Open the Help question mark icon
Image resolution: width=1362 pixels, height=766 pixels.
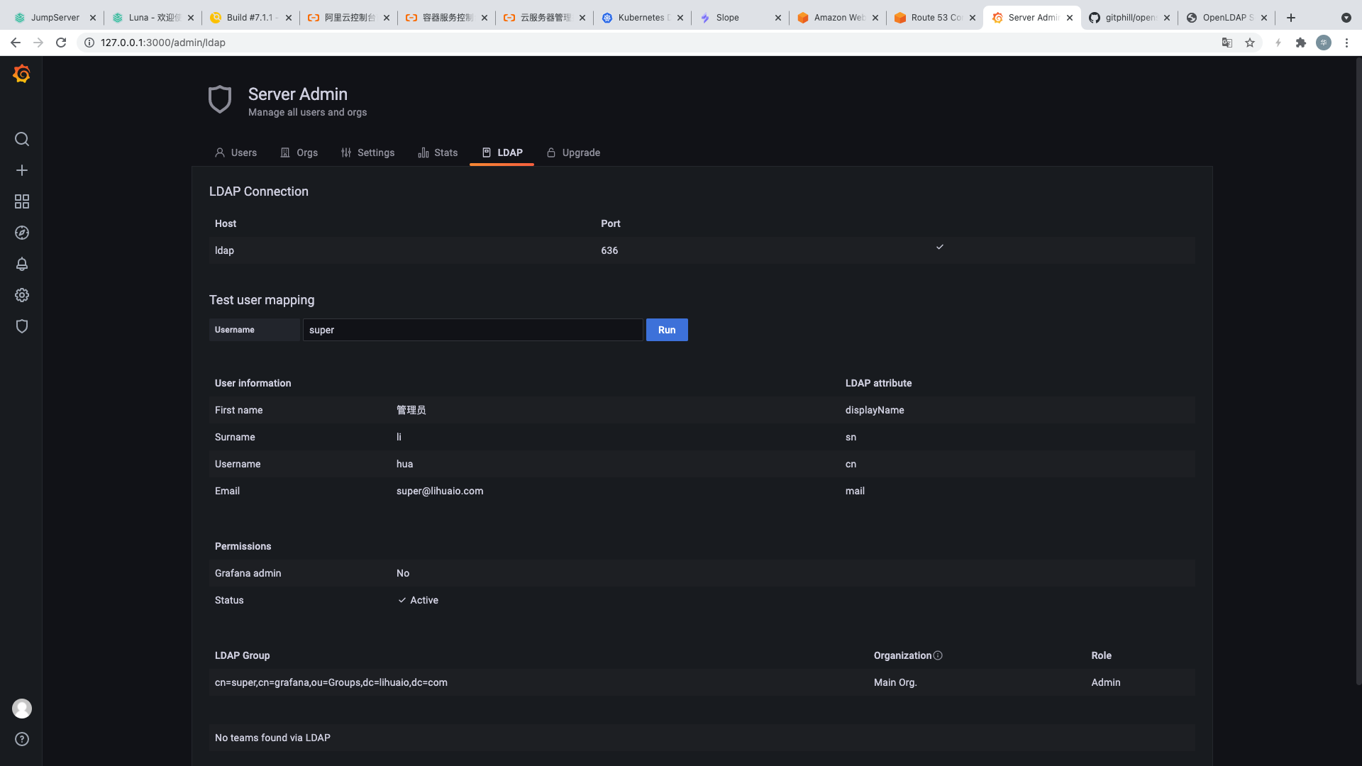coord(22,739)
